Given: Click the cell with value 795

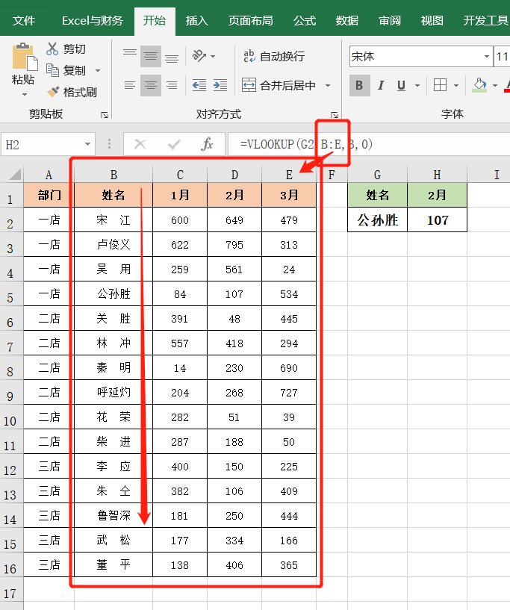Looking at the screenshot, I should click(234, 244).
